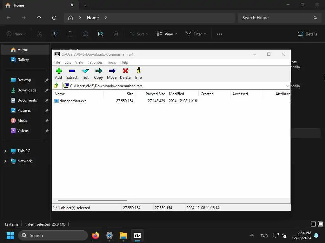Open Firefox from the taskbar

(x=96, y=235)
